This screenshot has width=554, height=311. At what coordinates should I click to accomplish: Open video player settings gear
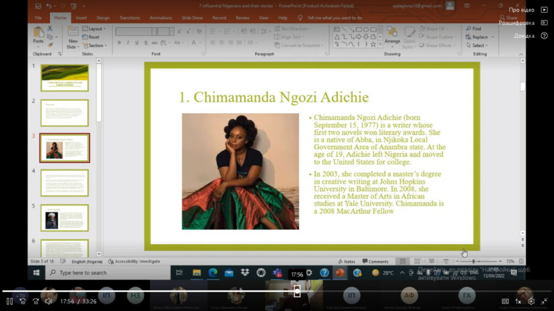point(531,301)
